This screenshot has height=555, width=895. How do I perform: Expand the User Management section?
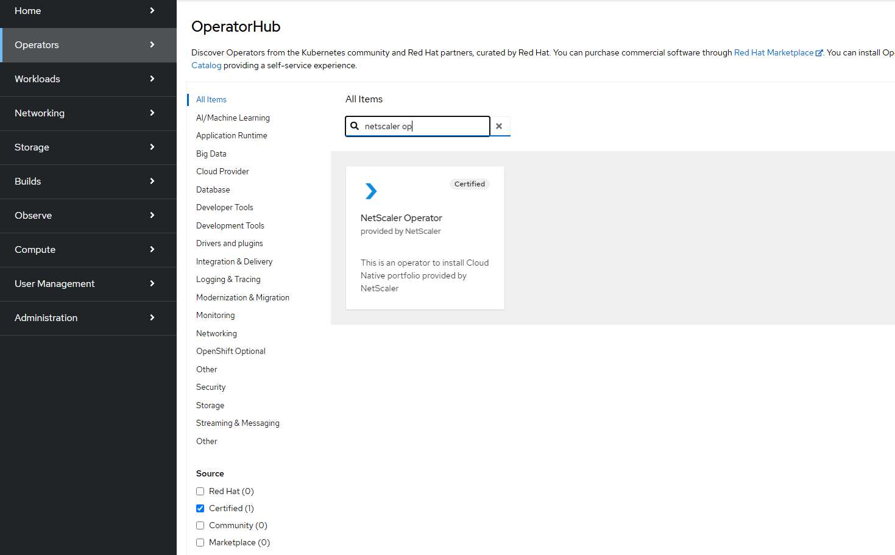(x=88, y=284)
